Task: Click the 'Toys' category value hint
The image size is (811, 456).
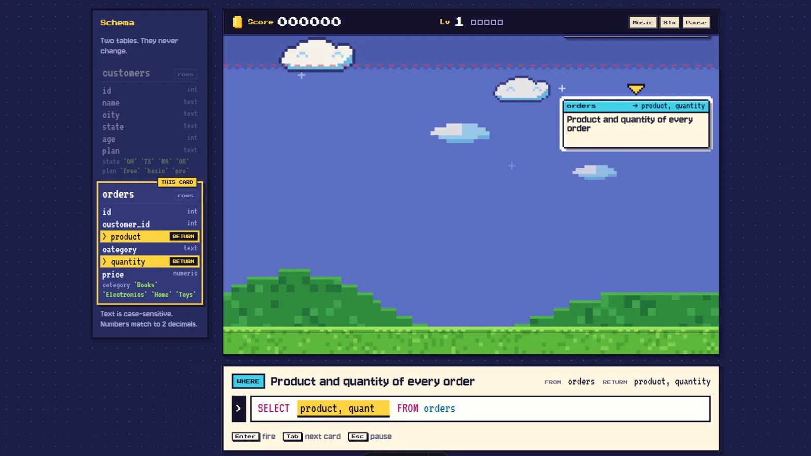Action: (186, 294)
